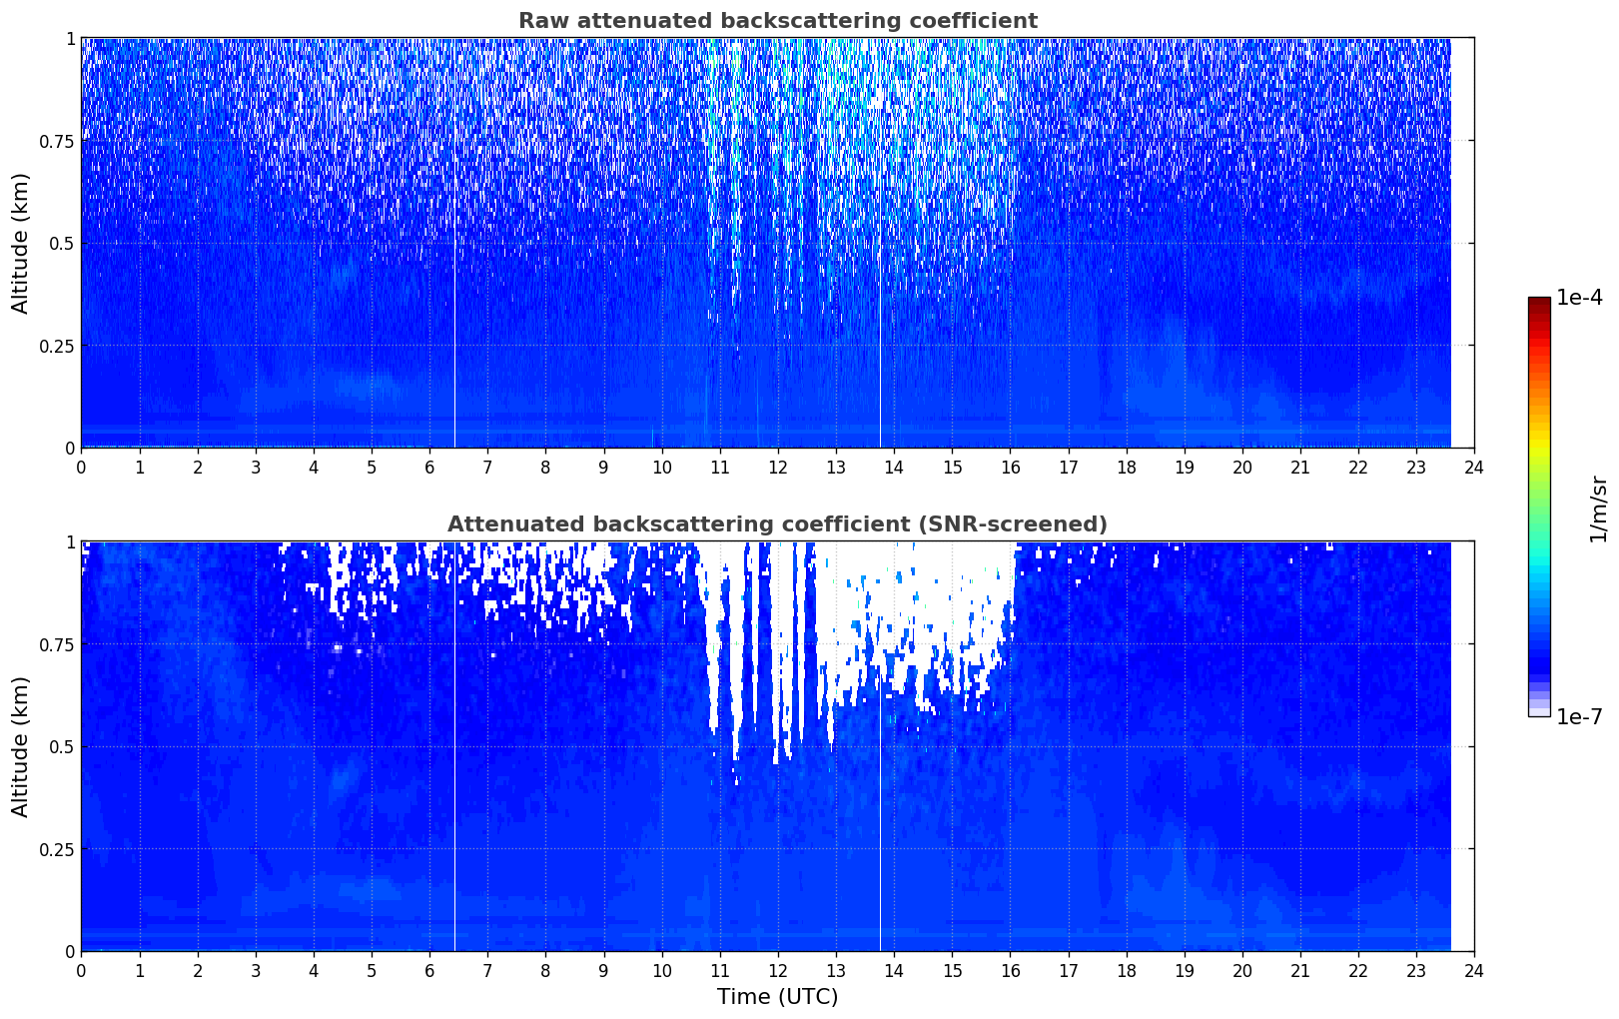Click the 0.25 altitude tick on the bottom plot
Screen dimensions: 1619x1019
coord(56,849)
